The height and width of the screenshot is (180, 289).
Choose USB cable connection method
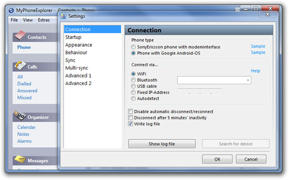(133, 86)
